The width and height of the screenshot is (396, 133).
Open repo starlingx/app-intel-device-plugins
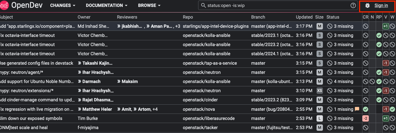[x=216, y=26]
